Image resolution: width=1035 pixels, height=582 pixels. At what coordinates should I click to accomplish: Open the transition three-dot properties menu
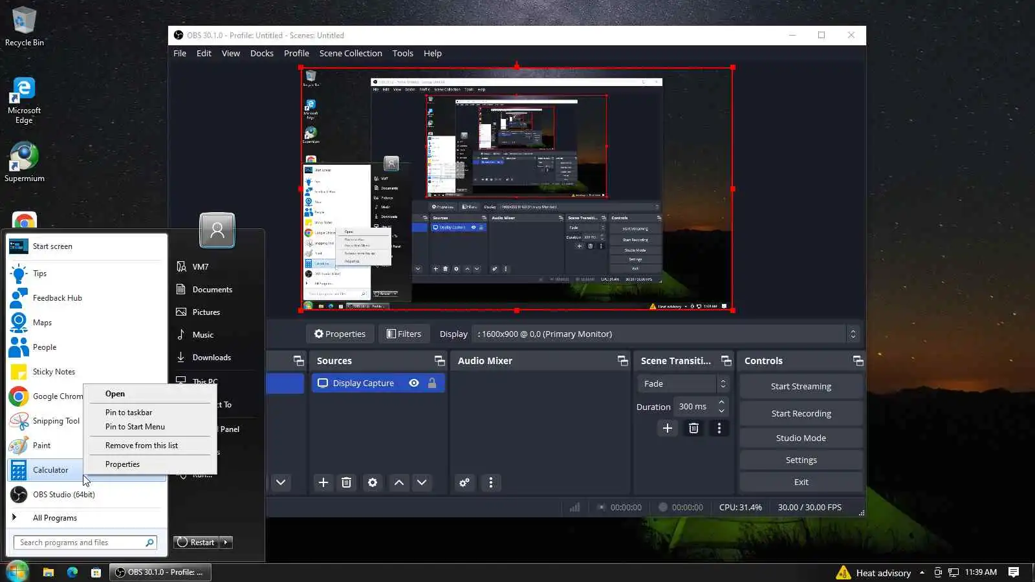coord(719,428)
